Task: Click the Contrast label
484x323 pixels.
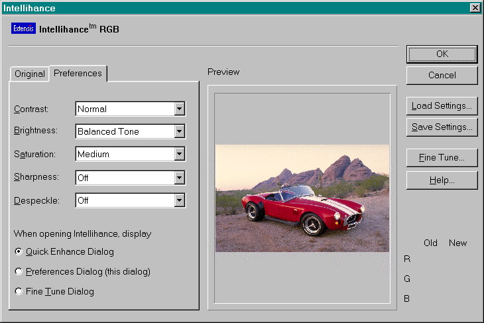Action: point(31,109)
